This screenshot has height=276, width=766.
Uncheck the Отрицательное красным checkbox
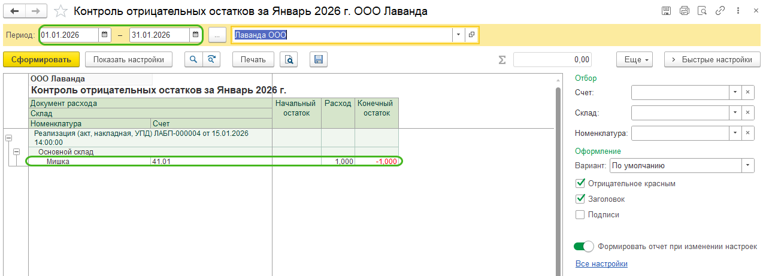[580, 184]
